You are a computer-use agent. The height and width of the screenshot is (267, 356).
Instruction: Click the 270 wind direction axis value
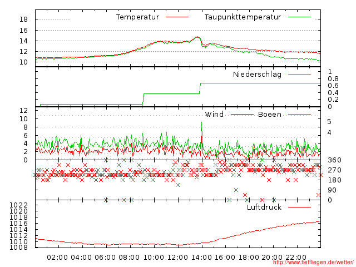334,170
